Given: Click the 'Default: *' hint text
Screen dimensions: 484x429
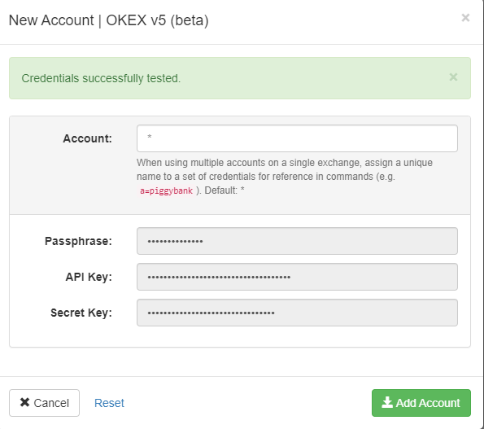Looking at the screenshot, I should [225, 190].
